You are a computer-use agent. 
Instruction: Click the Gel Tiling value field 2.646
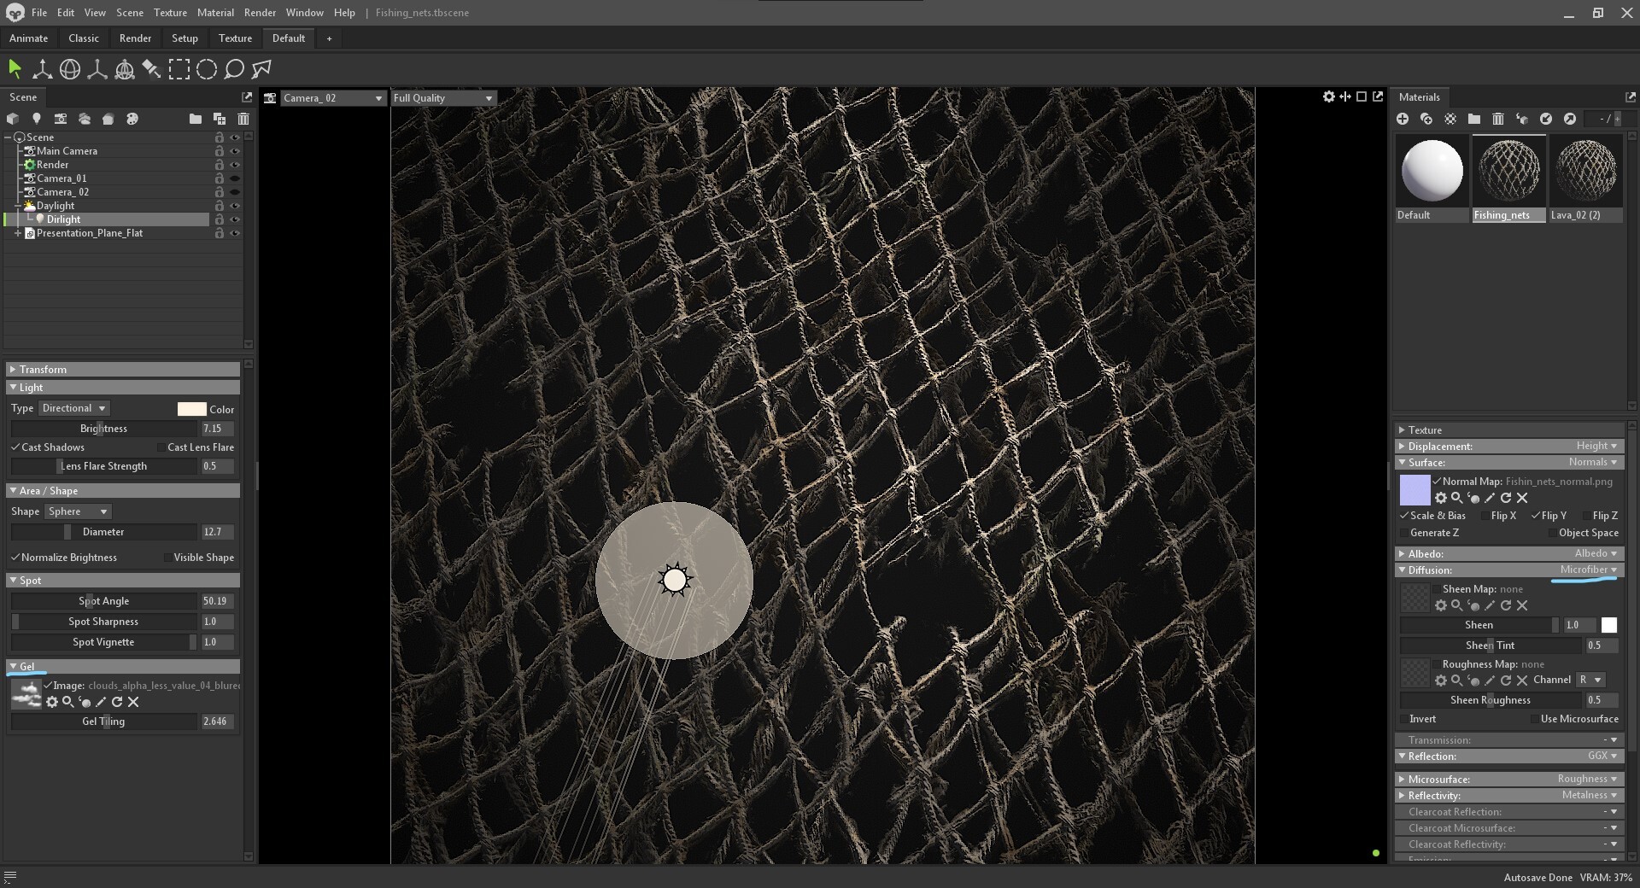tap(217, 721)
